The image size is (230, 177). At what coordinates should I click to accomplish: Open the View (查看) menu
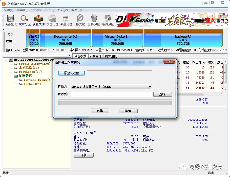(63, 10)
